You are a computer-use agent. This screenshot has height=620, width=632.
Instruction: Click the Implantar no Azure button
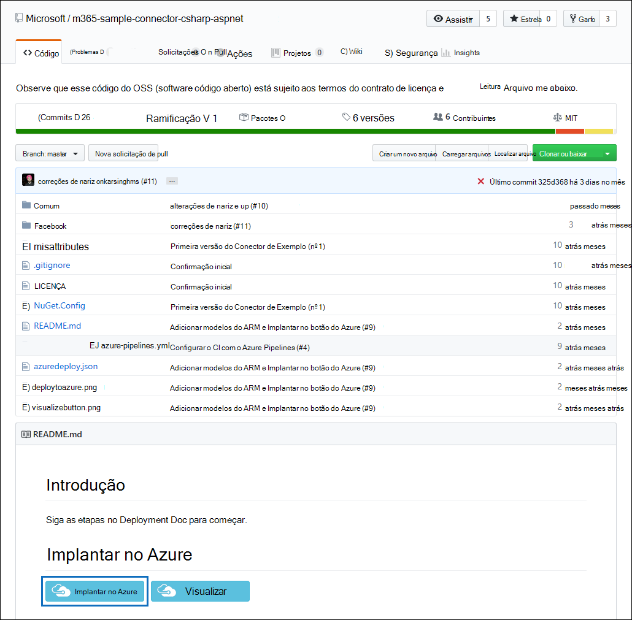click(x=94, y=591)
